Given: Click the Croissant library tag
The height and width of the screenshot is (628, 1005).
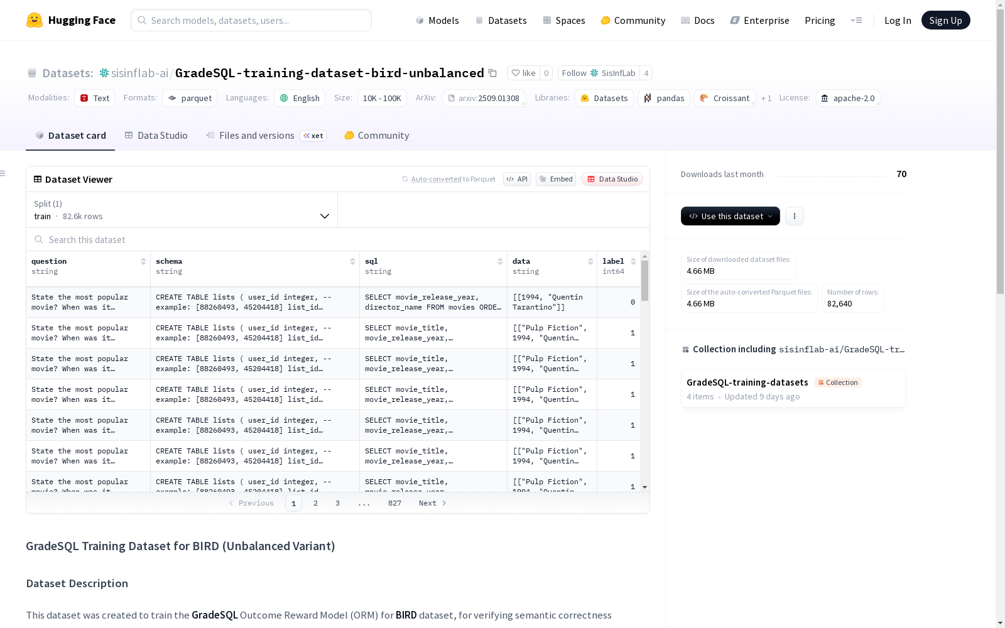Looking at the screenshot, I should pyautogui.click(x=725, y=98).
